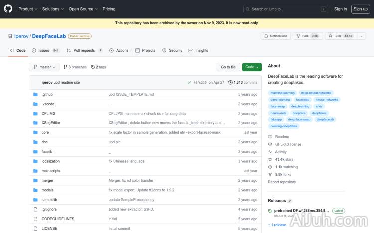Click the .github folder icon

pyautogui.click(x=35, y=94)
